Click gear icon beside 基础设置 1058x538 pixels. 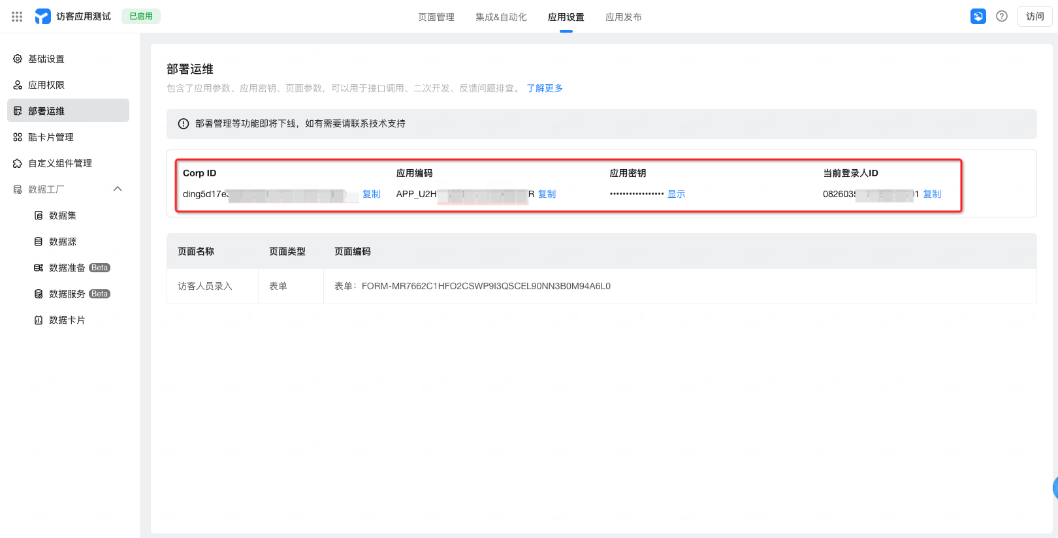(18, 59)
